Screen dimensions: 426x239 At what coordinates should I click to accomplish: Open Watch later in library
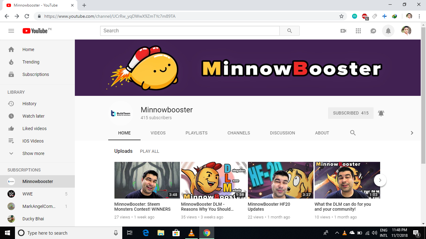coord(37,116)
